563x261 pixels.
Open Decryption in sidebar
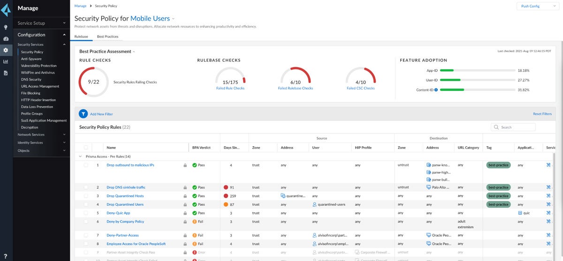coord(30,127)
